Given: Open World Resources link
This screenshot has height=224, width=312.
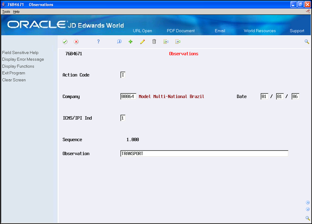Looking at the screenshot, I should (x=260, y=31).
